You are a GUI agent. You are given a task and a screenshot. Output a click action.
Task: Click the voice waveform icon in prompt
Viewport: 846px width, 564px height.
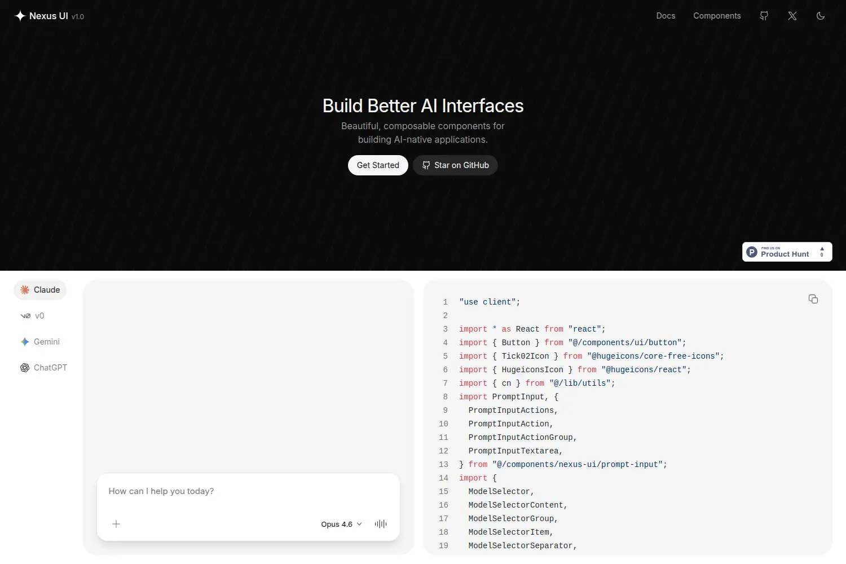tap(381, 524)
